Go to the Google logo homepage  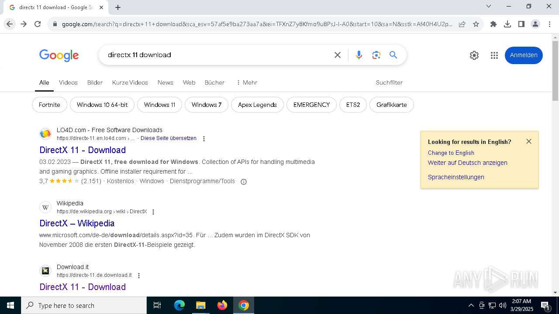point(59,55)
